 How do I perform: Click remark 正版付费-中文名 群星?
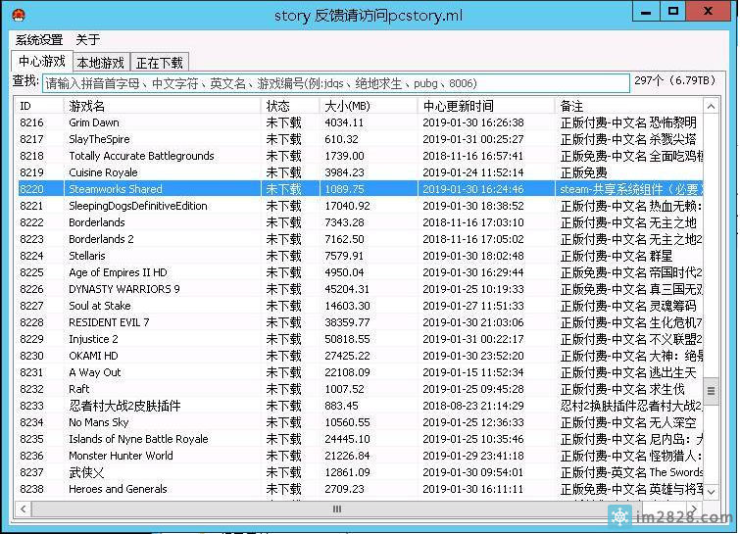pos(616,256)
